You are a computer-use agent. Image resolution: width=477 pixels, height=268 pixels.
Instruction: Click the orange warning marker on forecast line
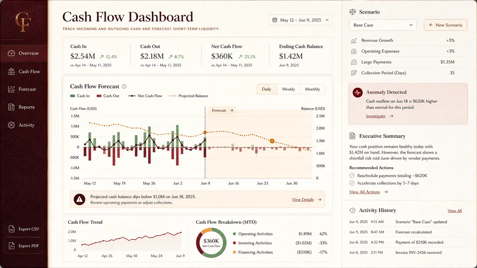coord(272,141)
